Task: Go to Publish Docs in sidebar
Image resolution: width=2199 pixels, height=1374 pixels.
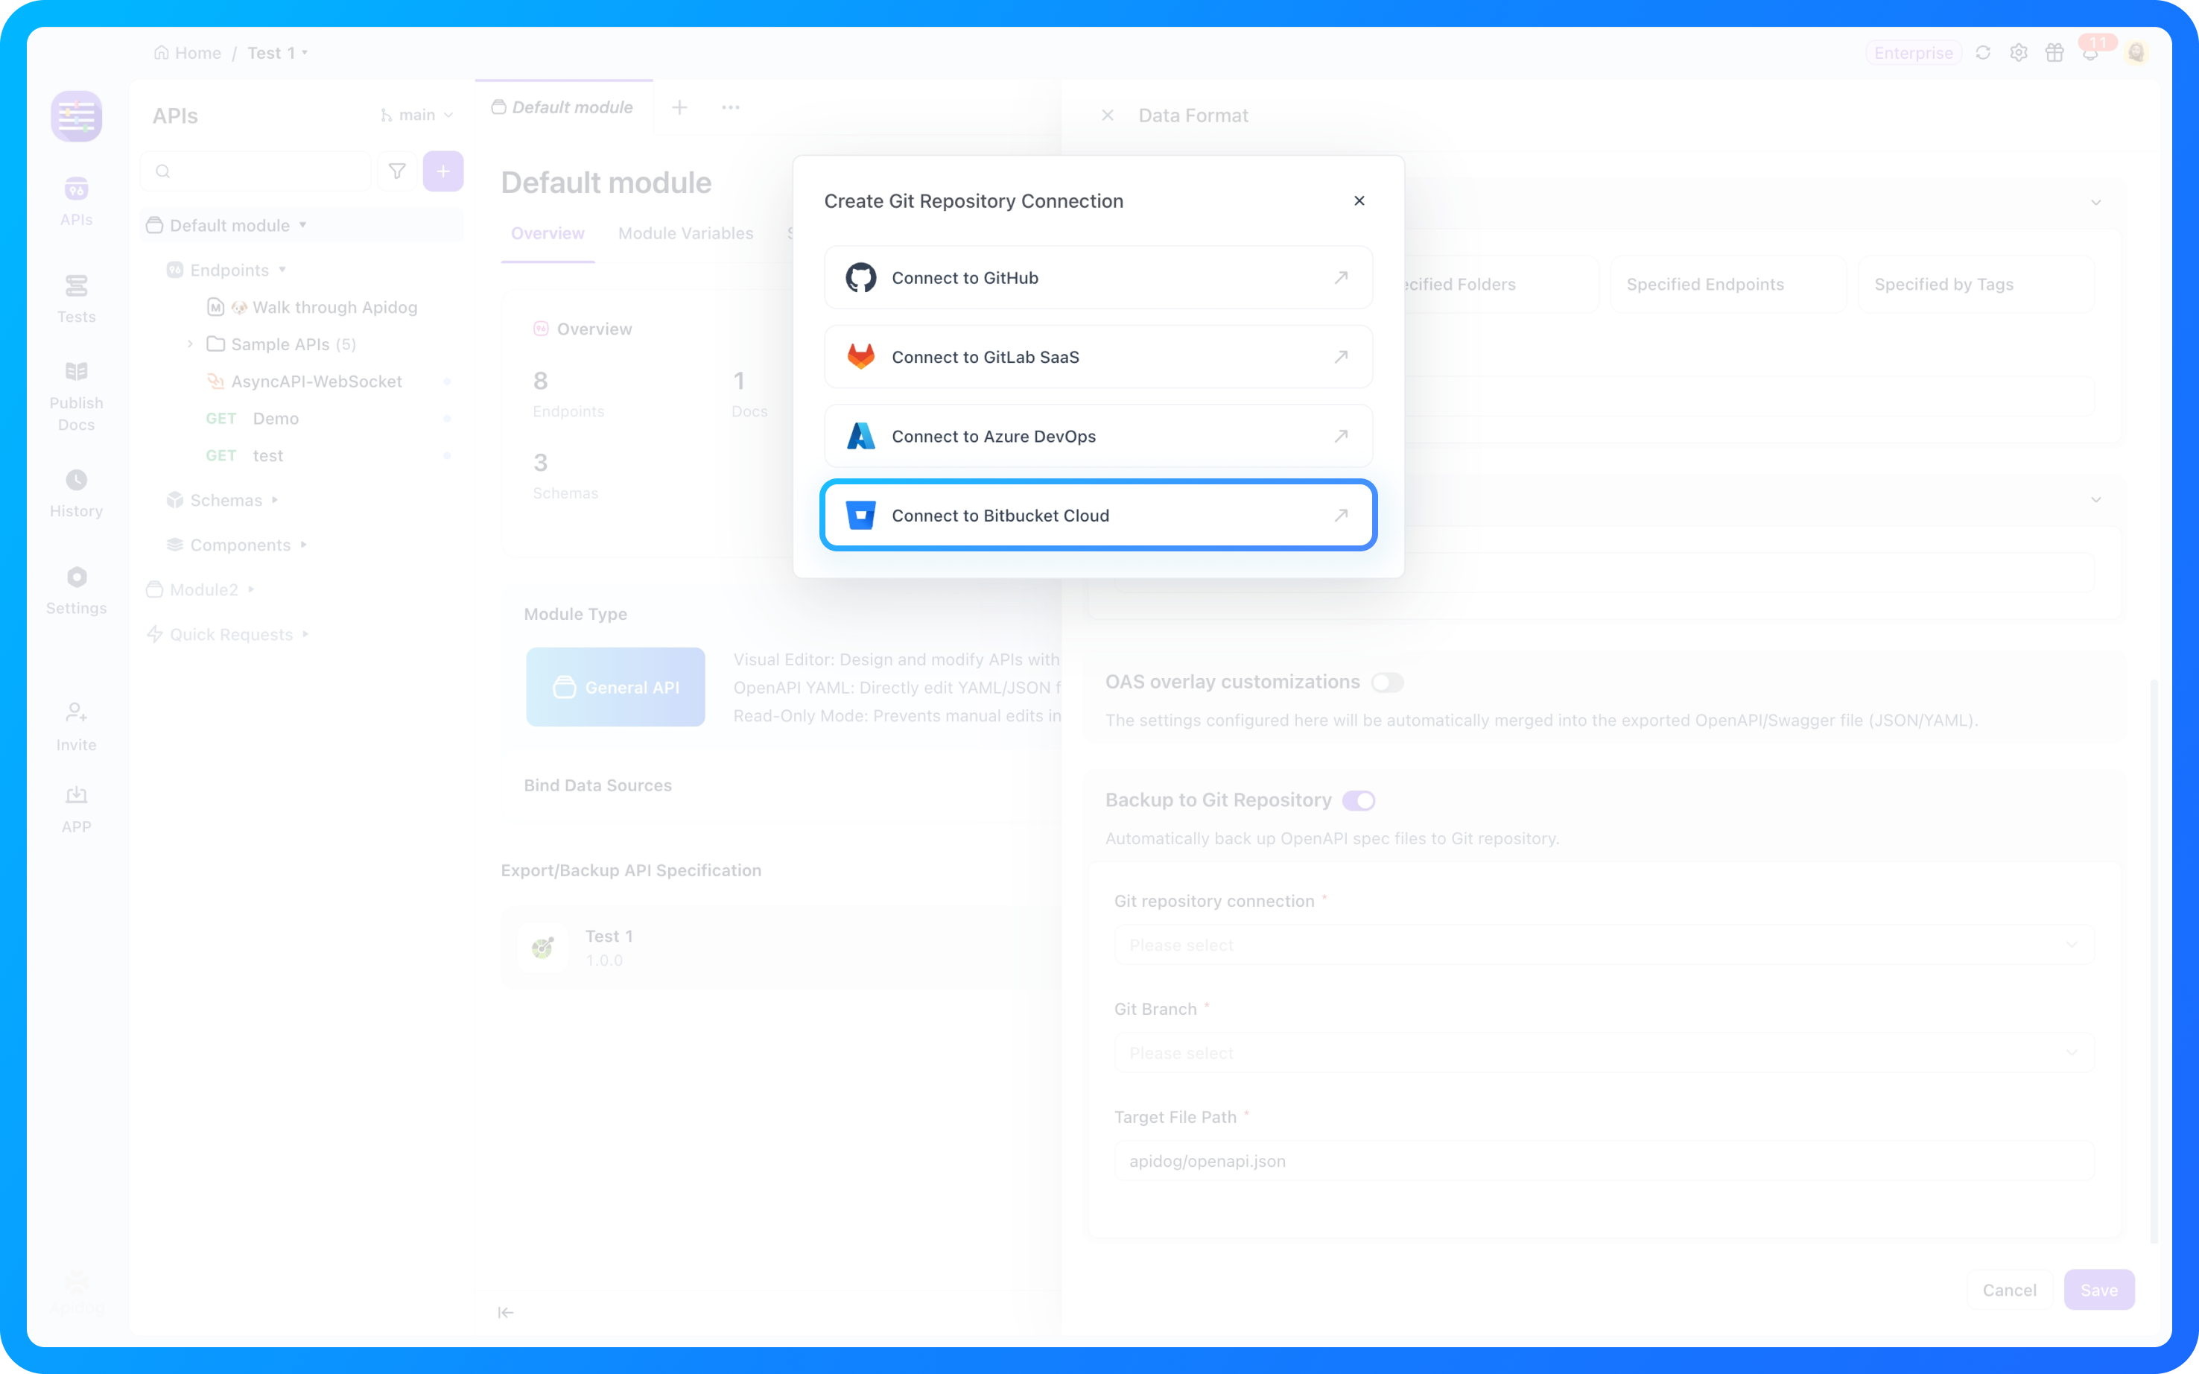Action: point(76,396)
